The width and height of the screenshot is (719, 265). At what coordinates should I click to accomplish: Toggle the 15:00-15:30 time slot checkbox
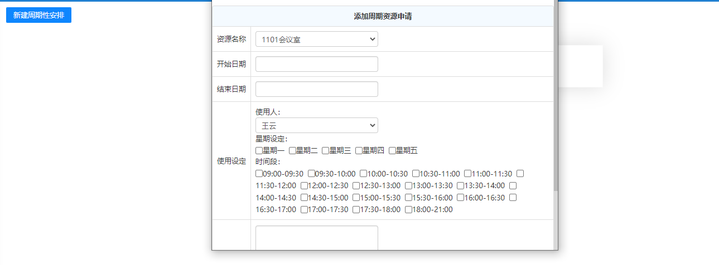coord(356,198)
